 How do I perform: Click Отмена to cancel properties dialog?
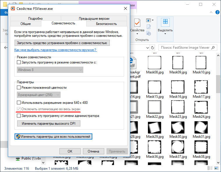(93, 151)
